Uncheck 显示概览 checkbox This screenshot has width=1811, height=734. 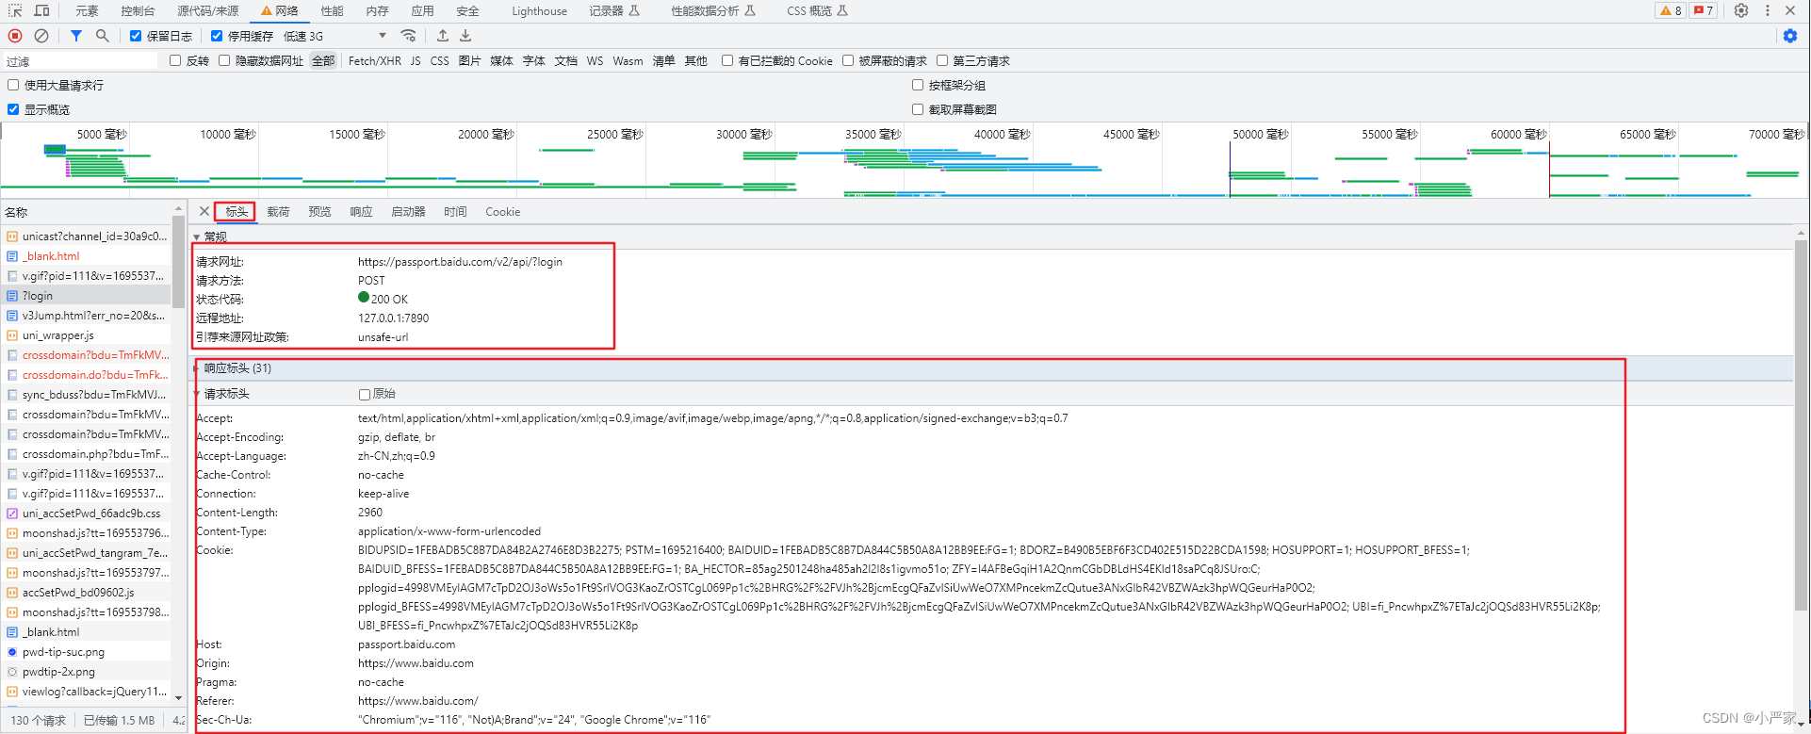coord(13,109)
